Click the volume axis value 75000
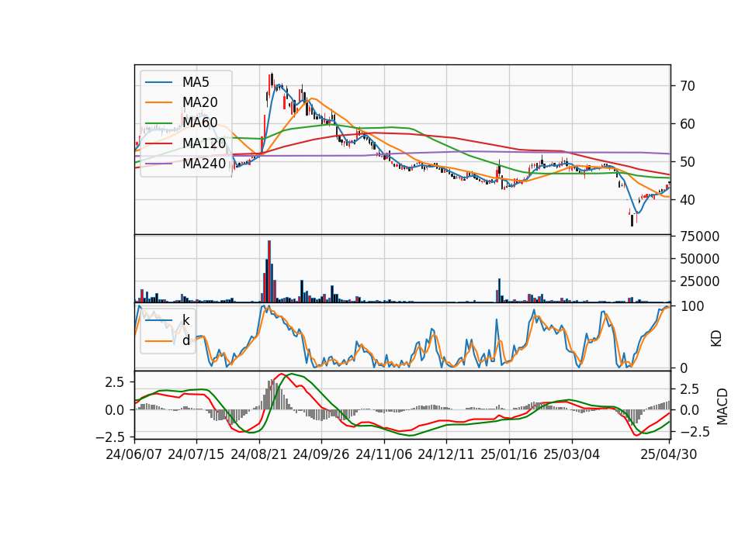 pyautogui.click(x=699, y=236)
